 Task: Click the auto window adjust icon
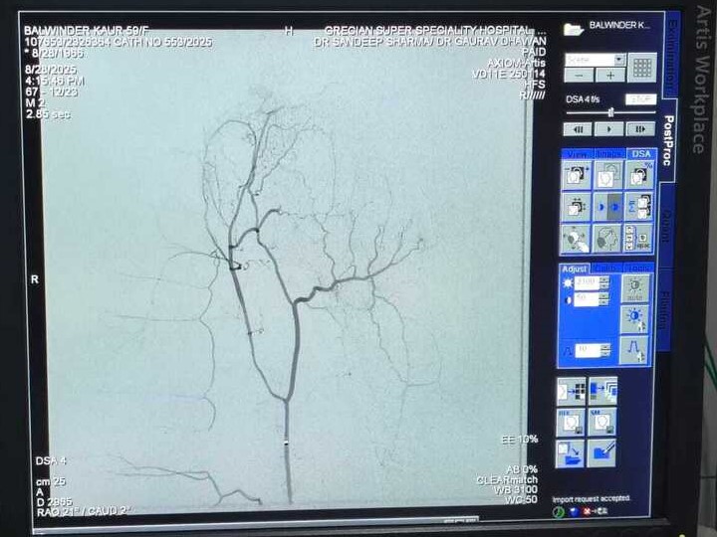tap(635, 287)
